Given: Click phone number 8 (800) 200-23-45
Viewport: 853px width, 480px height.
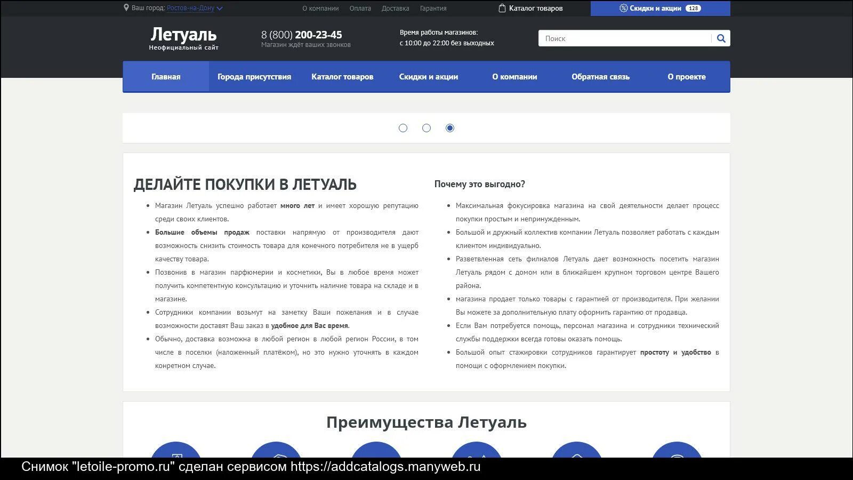Looking at the screenshot, I should 301,35.
